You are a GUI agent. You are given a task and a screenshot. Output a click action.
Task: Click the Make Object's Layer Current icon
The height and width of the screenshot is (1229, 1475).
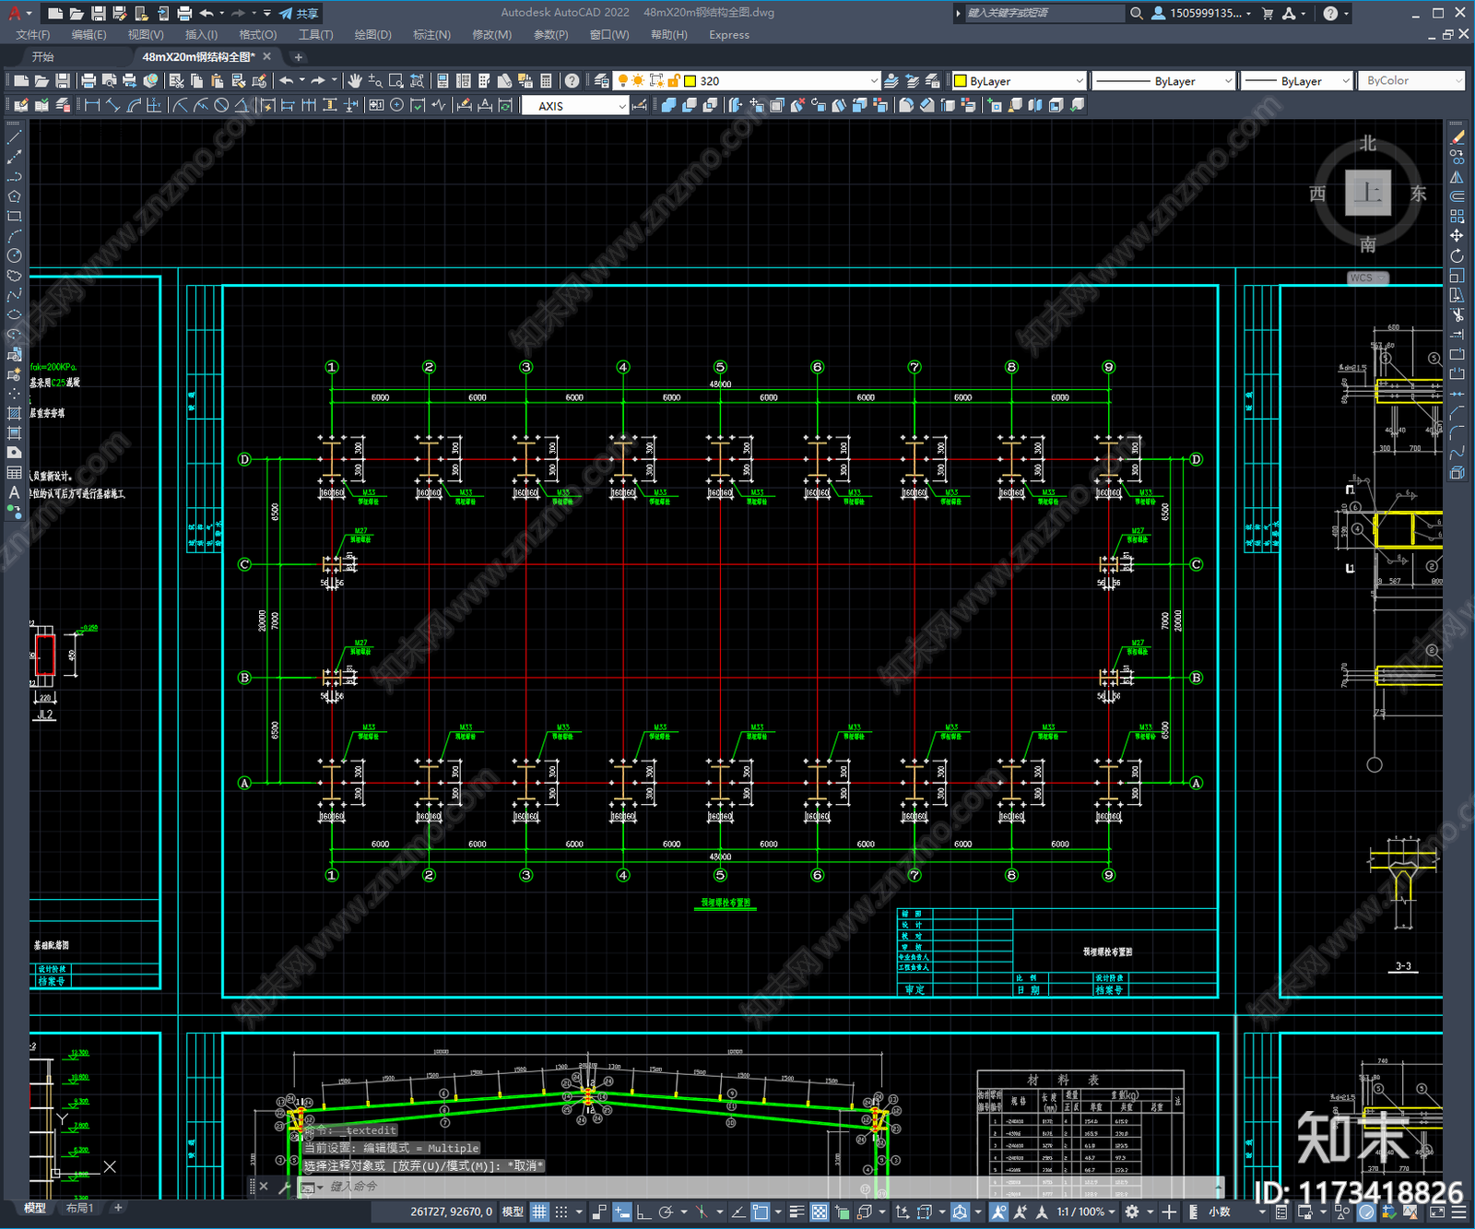(891, 81)
